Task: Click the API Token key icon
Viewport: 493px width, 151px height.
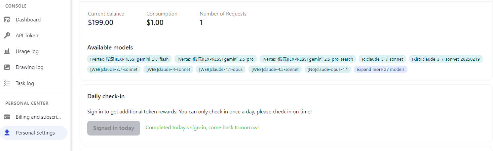Action: [x=7, y=36]
